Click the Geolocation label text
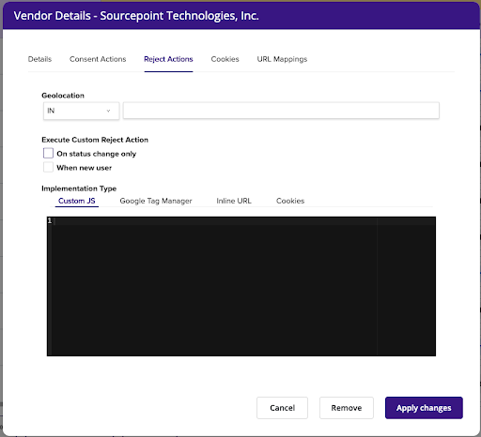This screenshot has width=481, height=437. pyautogui.click(x=63, y=96)
